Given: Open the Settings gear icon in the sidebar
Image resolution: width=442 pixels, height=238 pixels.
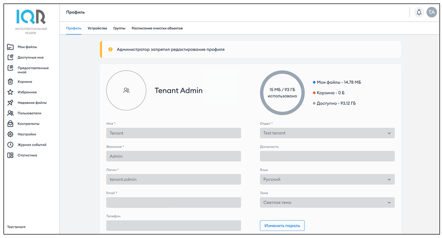Looking at the screenshot, I should click(10, 134).
